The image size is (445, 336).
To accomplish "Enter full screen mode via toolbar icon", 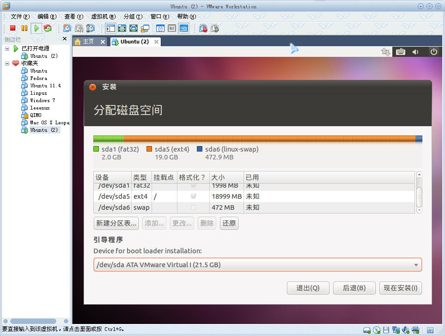I will 134,28.
